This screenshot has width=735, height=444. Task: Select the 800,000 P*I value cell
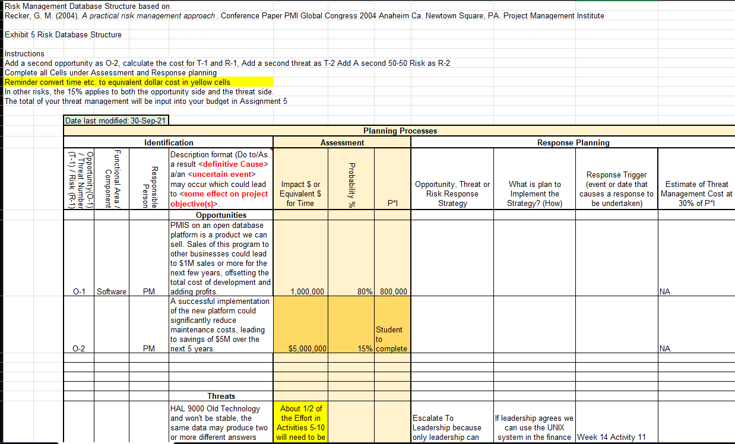click(392, 291)
